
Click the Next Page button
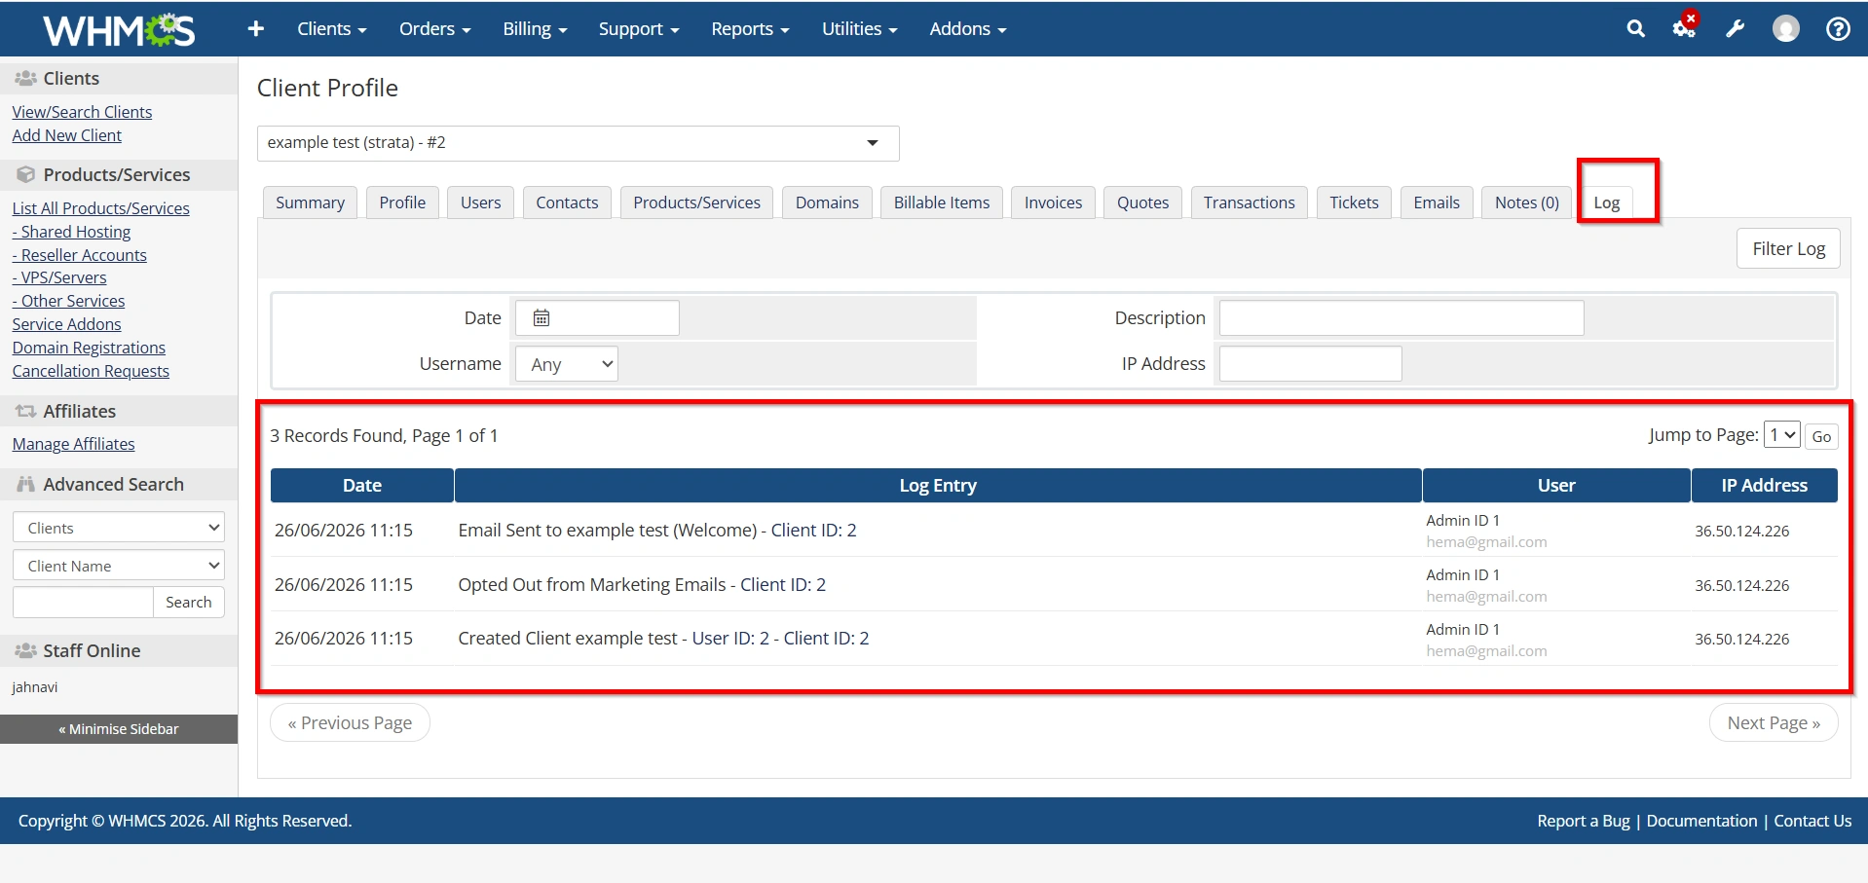[x=1774, y=722]
